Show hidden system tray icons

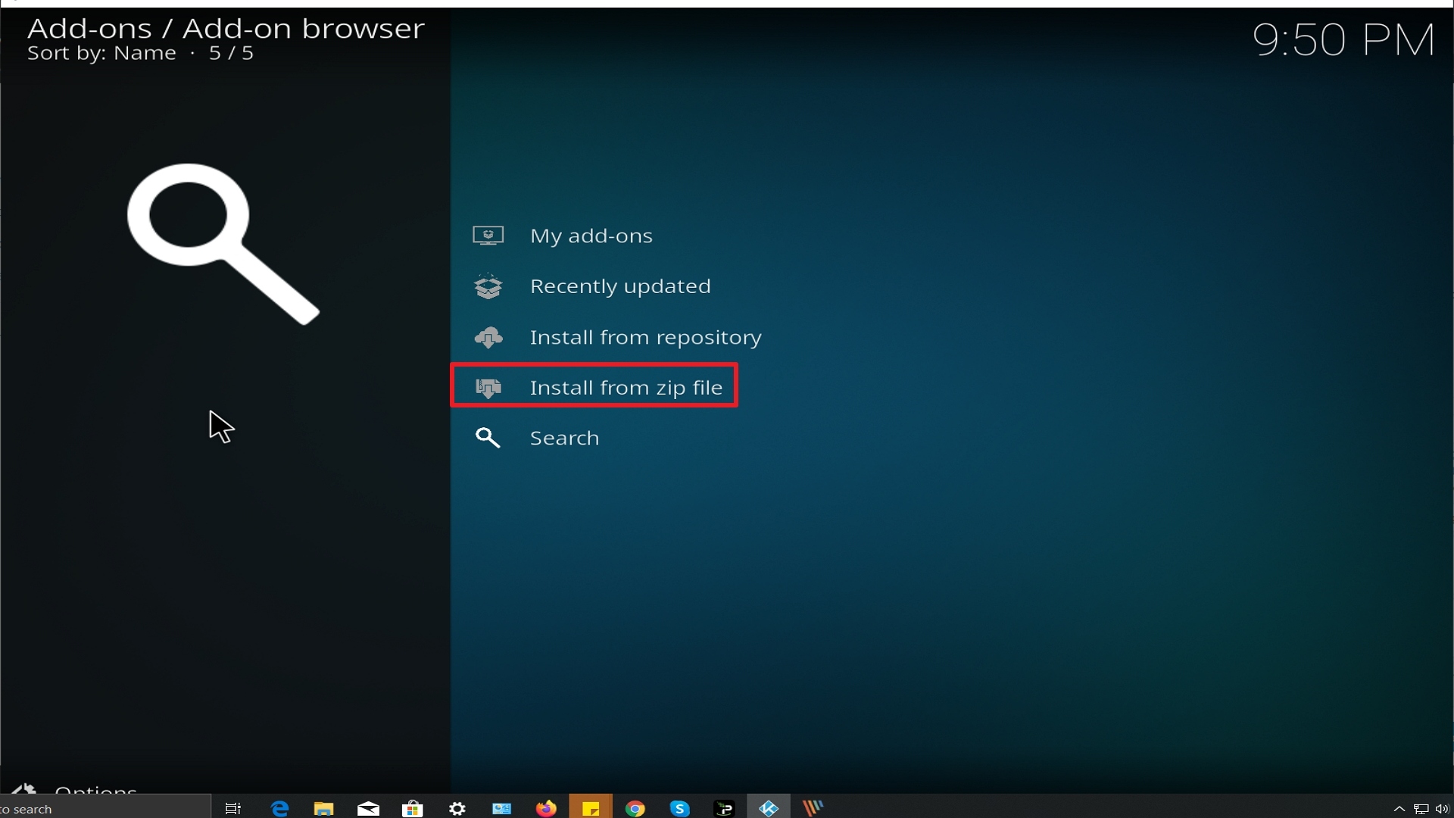[1399, 809]
